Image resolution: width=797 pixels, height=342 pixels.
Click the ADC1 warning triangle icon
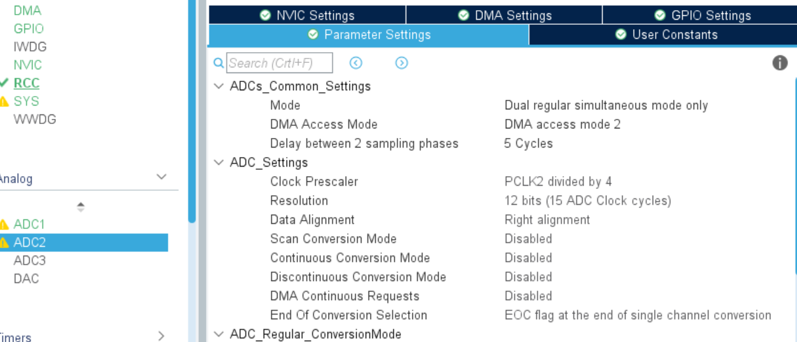(x=4, y=224)
